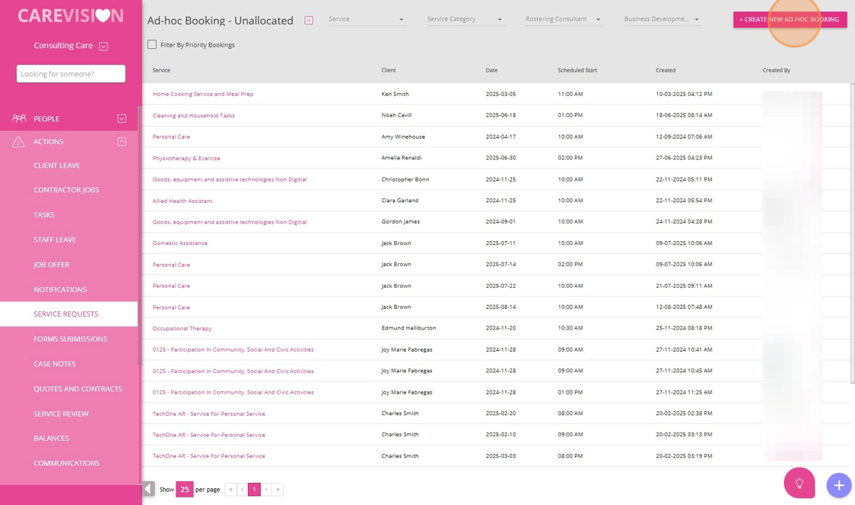
Task: Open the Rostering Consultant dropdown
Action: [x=563, y=19]
